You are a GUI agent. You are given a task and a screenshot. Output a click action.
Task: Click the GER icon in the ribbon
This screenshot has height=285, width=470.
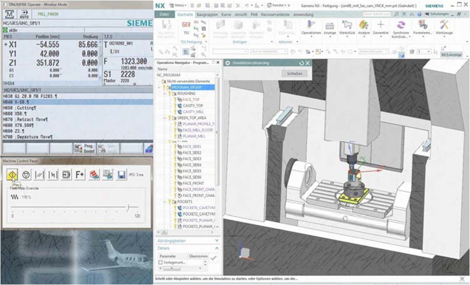click(x=186, y=25)
